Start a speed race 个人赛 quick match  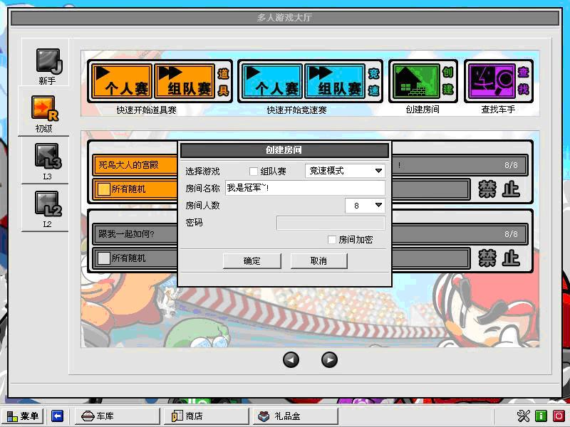click(271, 81)
